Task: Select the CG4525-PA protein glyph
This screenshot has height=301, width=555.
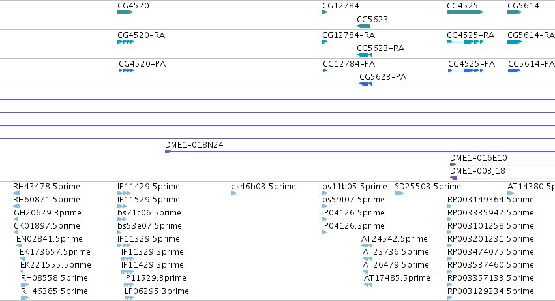Action: 466,71
